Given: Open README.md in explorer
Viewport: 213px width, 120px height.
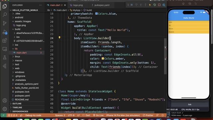Looking at the screenshot, I should (x=22, y=100).
